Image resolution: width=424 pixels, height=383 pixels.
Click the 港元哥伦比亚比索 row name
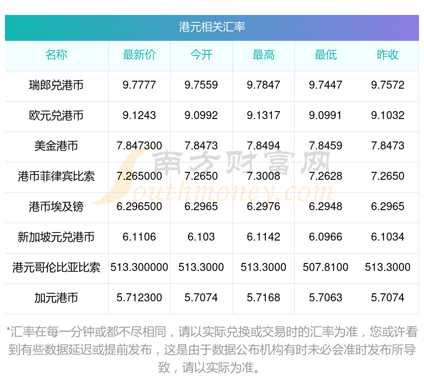56,267
